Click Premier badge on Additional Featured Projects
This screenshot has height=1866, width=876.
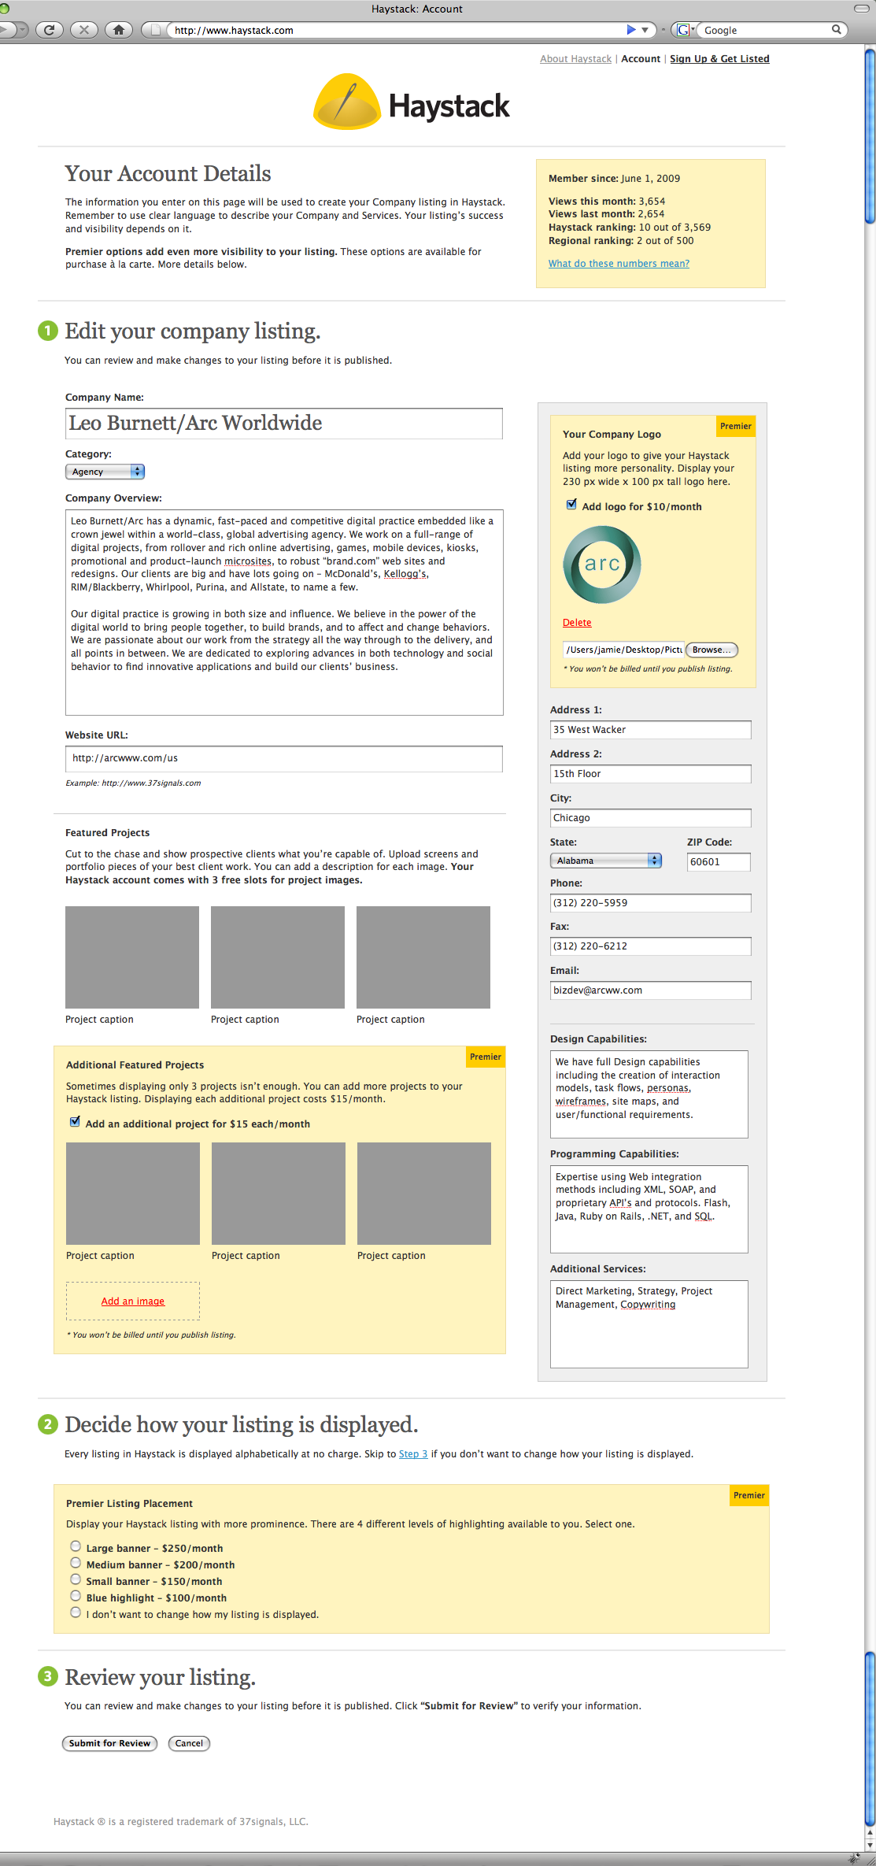click(486, 1057)
